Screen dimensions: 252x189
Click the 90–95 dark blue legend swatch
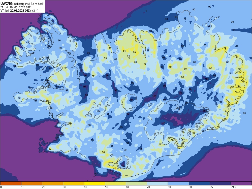[199, 183]
